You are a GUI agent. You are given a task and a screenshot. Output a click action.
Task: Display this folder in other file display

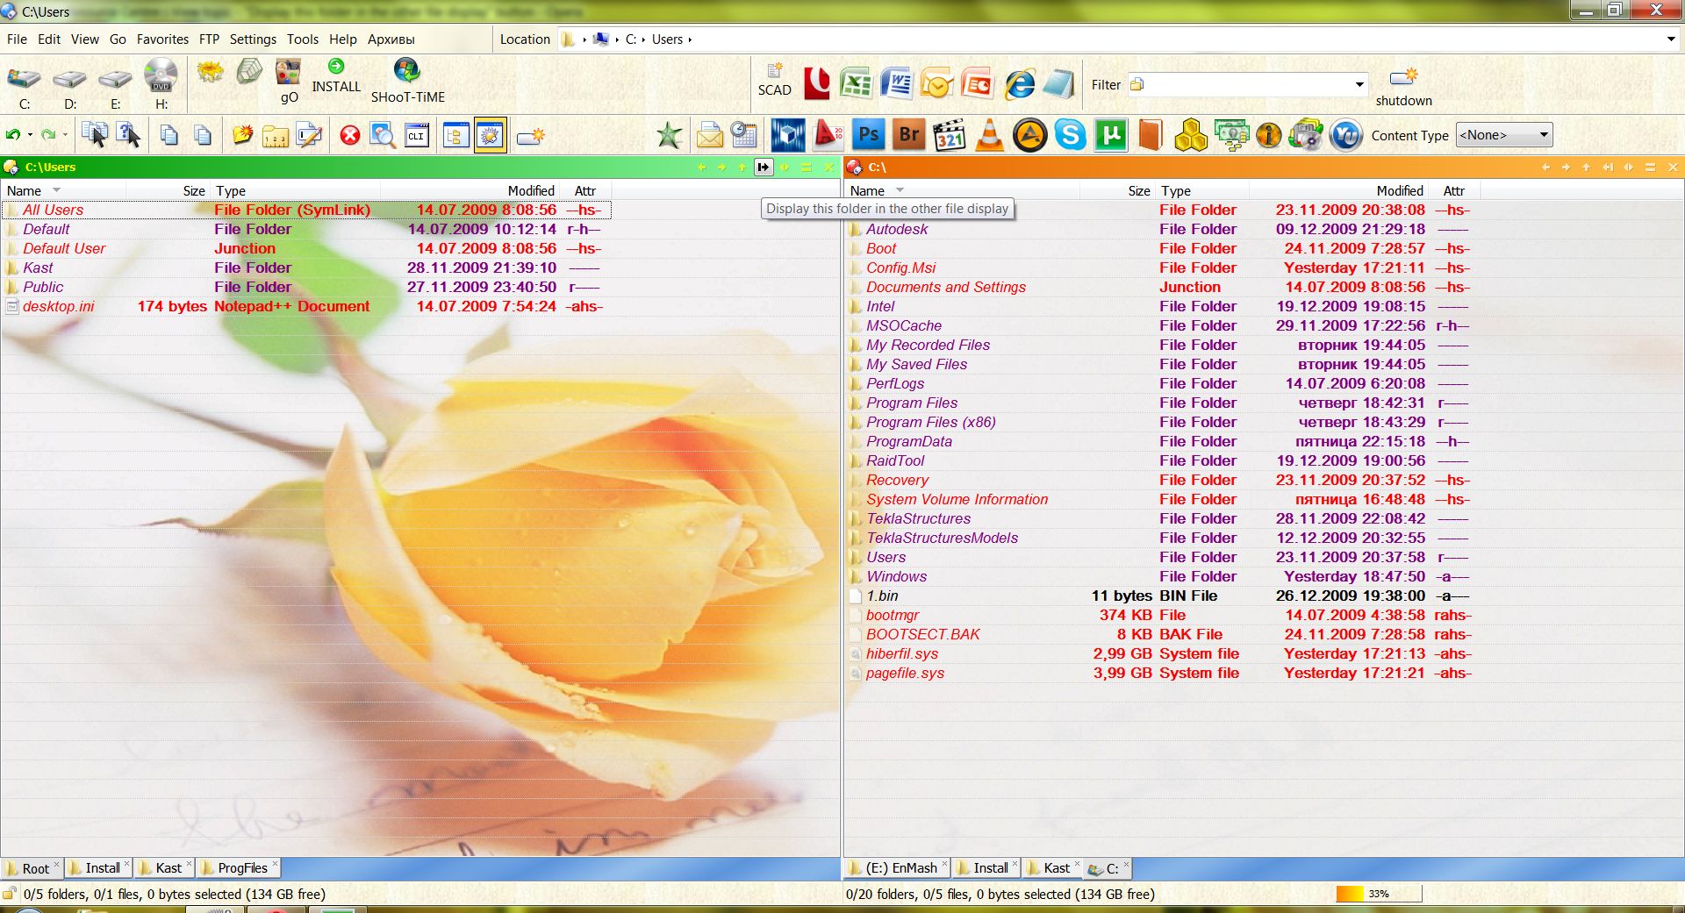click(763, 167)
